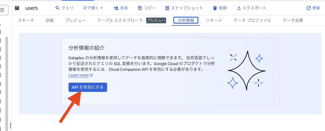The image size is (325, 131).
Task: Open the topmost three-dot menu in sidebar
Action: tap(0, 32)
